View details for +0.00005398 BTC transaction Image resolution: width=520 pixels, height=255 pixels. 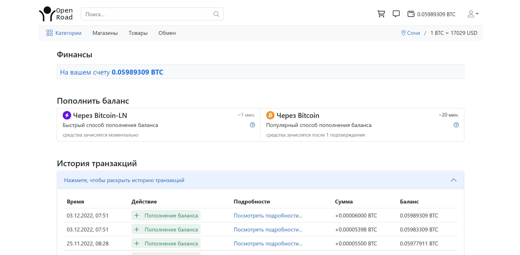click(268, 229)
